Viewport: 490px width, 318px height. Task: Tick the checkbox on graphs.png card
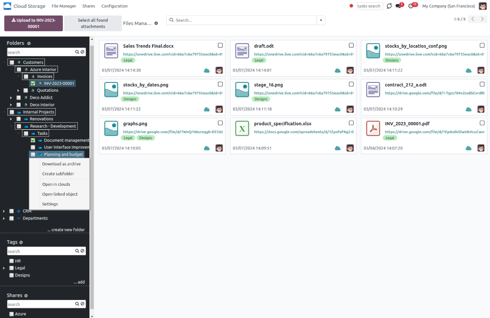pyautogui.click(x=220, y=123)
